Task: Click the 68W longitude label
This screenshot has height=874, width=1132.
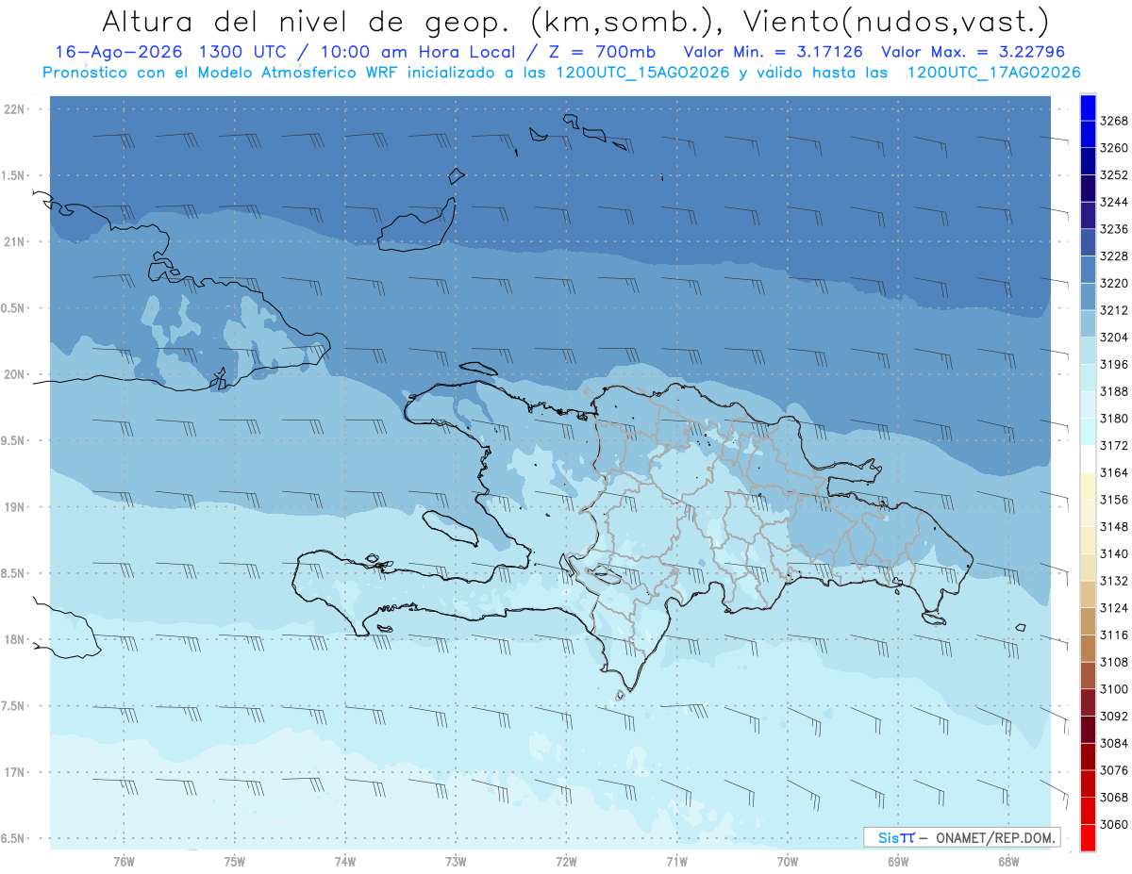Action: pos(1008,862)
